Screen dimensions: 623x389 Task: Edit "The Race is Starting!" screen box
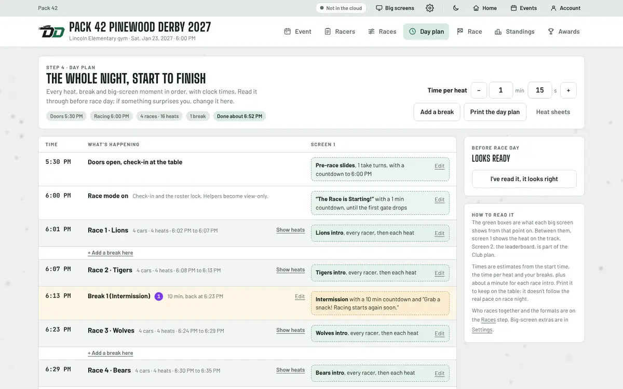pyautogui.click(x=440, y=200)
